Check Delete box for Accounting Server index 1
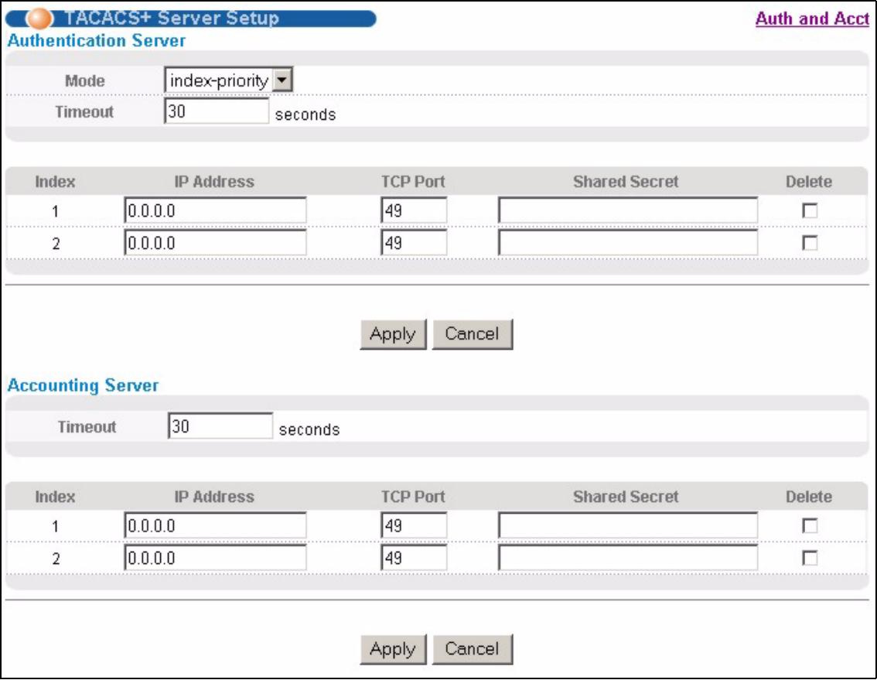 point(810,525)
